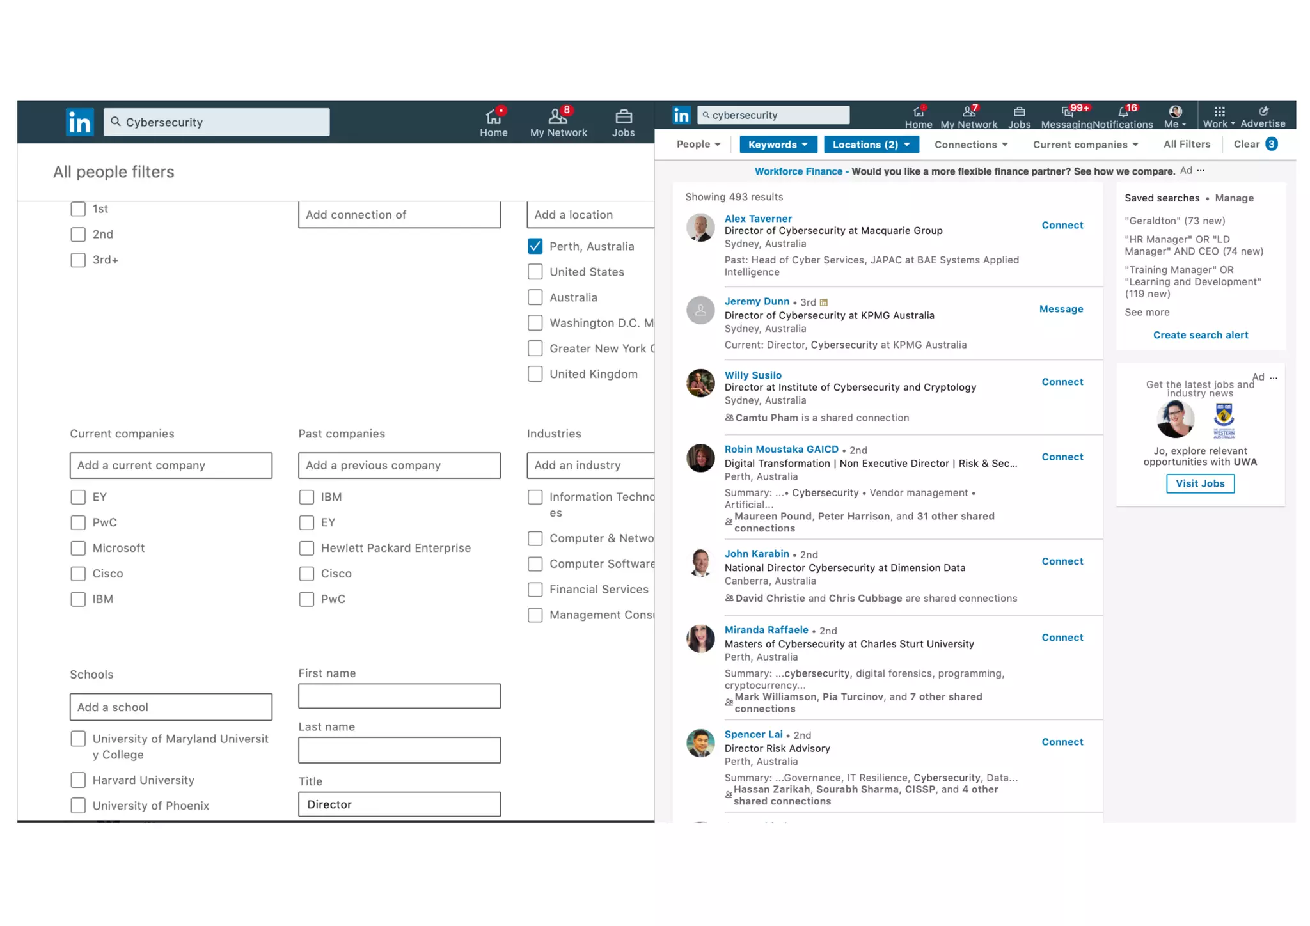1310x926 pixels.
Task: Click the Title field containing Director
Action: pyautogui.click(x=399, y=804)
